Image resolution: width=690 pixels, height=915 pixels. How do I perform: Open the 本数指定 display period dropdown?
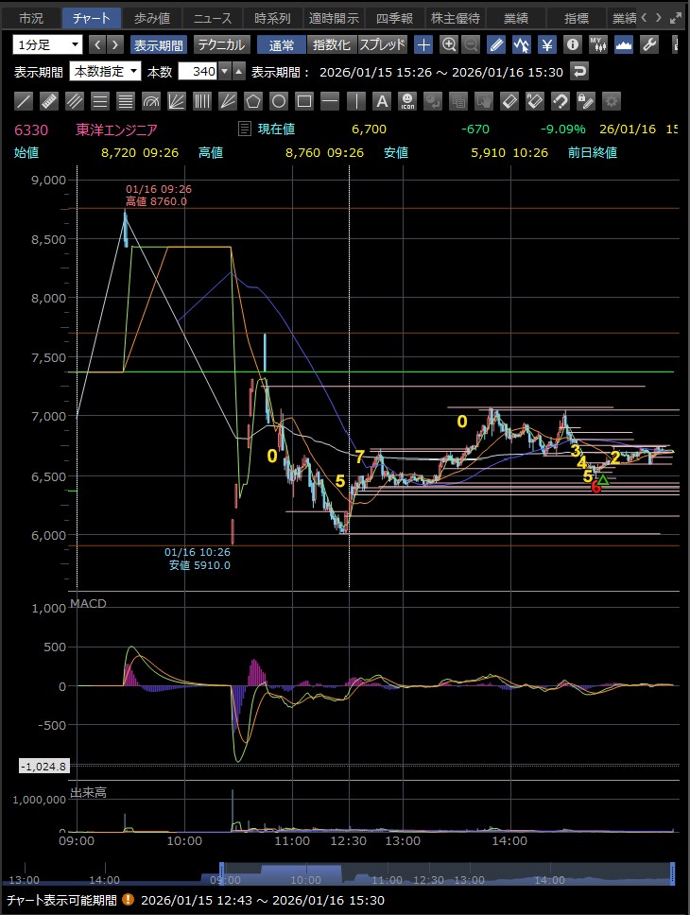[x=105, y=71]
